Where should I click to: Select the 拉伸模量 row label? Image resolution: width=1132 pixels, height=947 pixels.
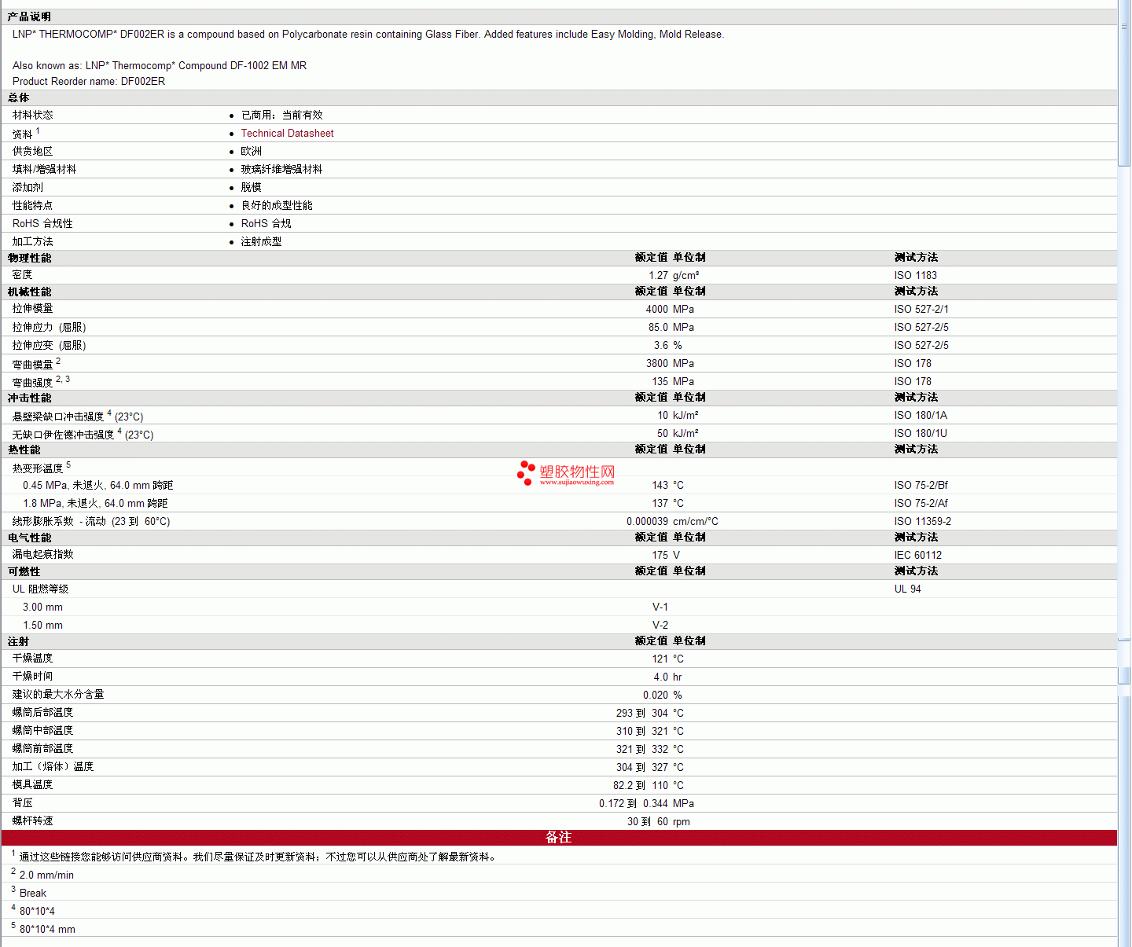tap(33, 309)
